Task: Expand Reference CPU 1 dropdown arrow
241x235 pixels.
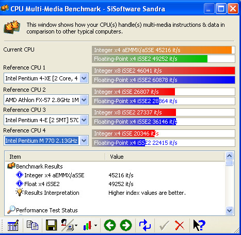Action: point(84,78)
